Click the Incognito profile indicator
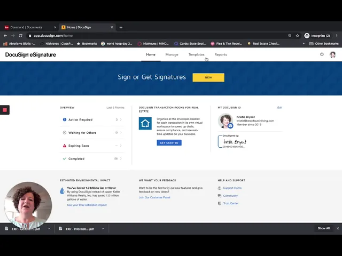342x256 pixels. point(317,36)
